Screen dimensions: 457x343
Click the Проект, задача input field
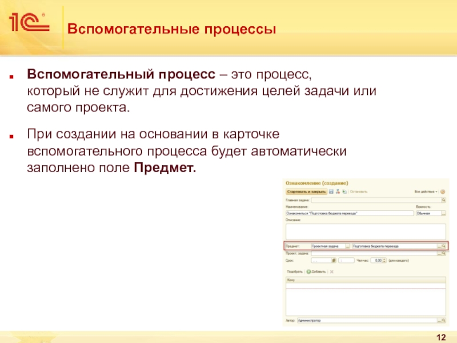[374, 253]
